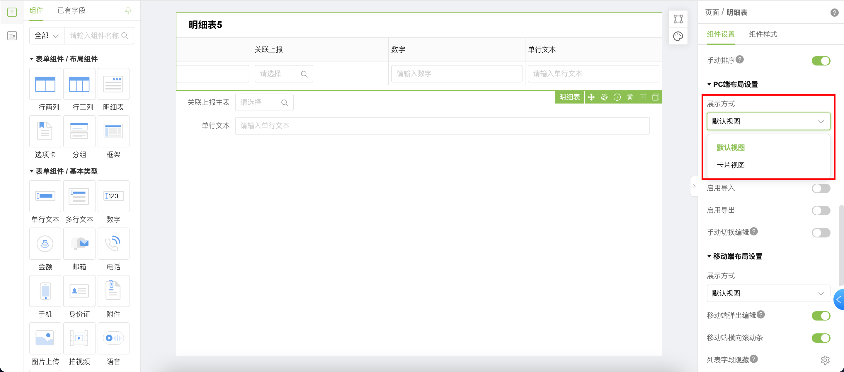Click the frame select icon beside canvas
This screenshot has height=372, width=844.
[x=678, y=19]
